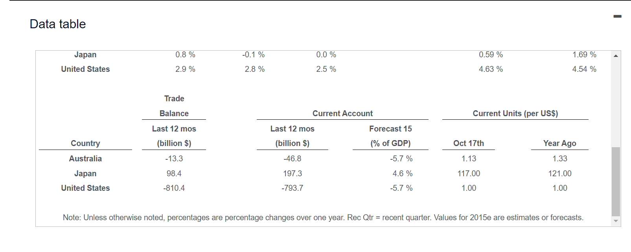
Task: Select the Australia row label
Action: (85, 159)
